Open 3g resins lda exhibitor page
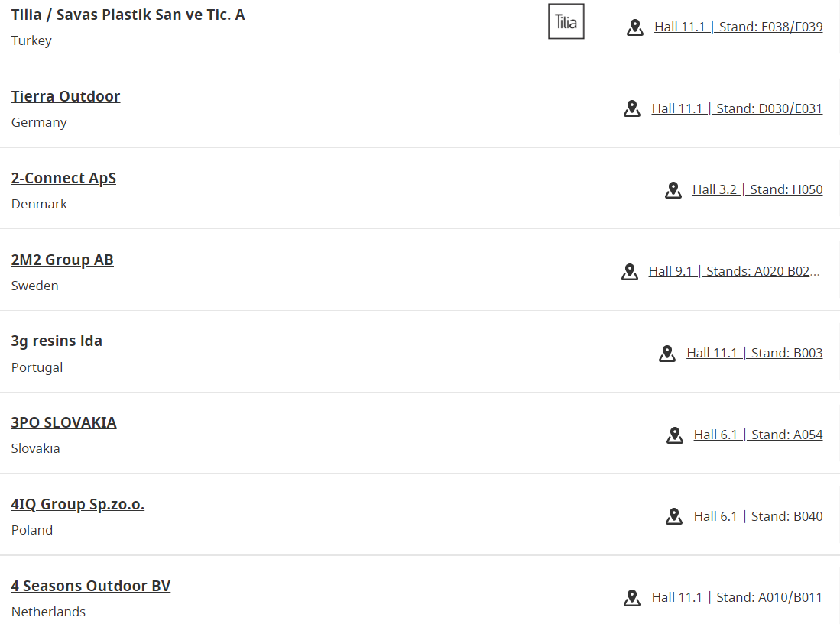This screenshot has height=627, width=840. (57, 341)
